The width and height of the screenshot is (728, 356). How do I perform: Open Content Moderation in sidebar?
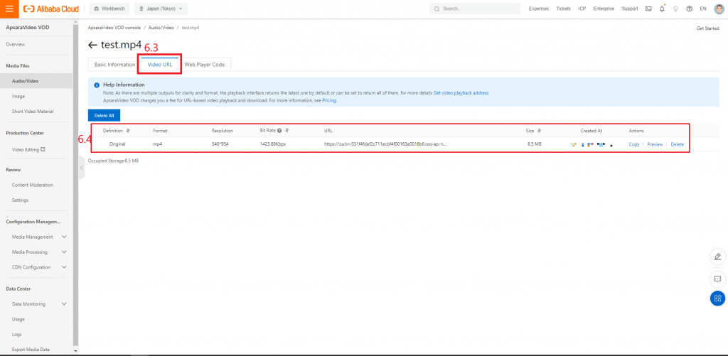pos(33,185)
